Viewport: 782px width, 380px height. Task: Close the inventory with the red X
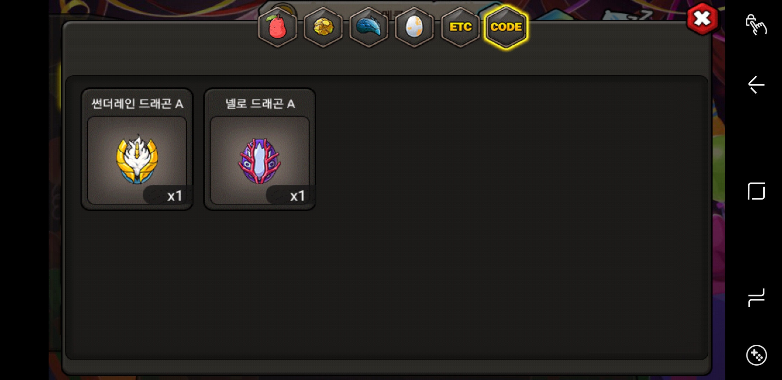tap(702, 19)
